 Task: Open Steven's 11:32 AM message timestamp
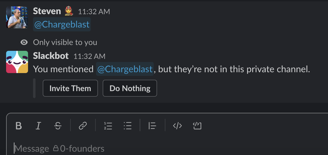coord(94,12)
